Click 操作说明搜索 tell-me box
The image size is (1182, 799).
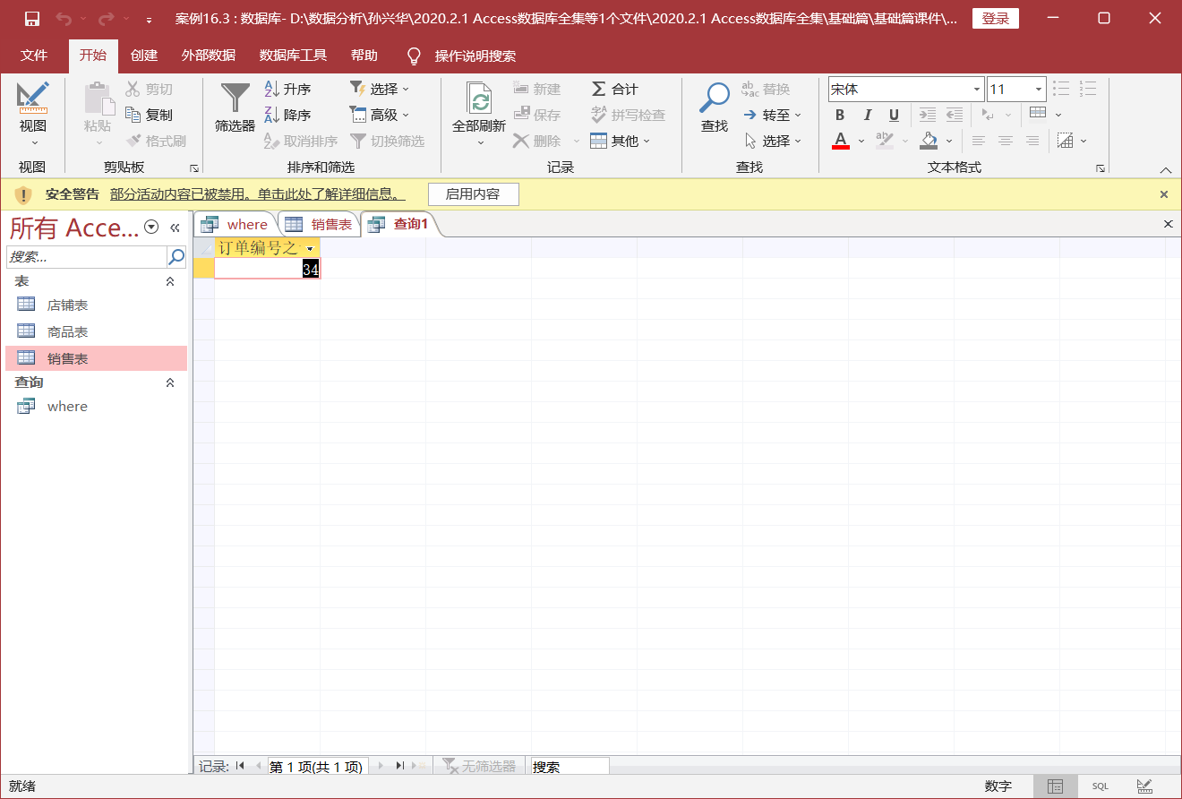[475, 56]
